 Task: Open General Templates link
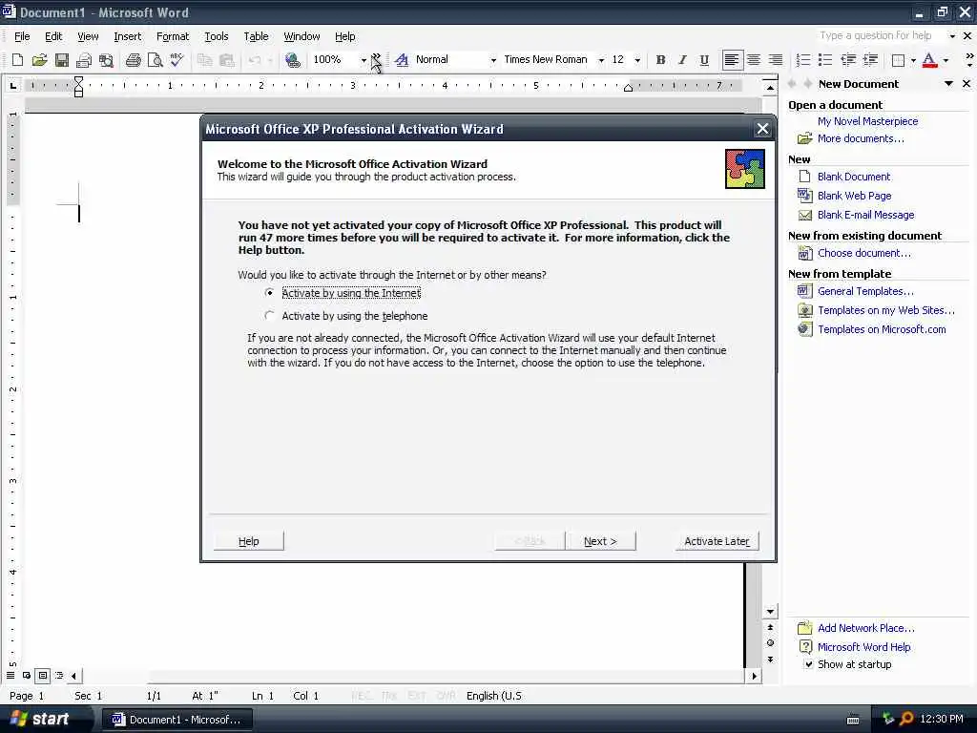pyautogui.click(x=865, y=291)
